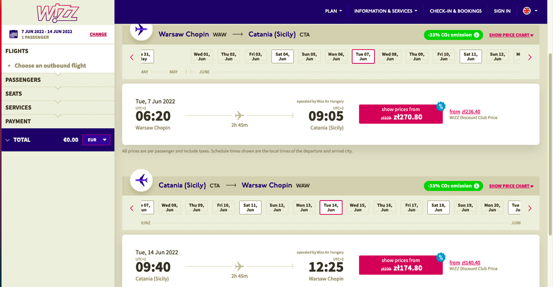Go to Check-in & Bookings
Image resolution: width=553 pixels, height=287 pixels.
tap(455, 11)
